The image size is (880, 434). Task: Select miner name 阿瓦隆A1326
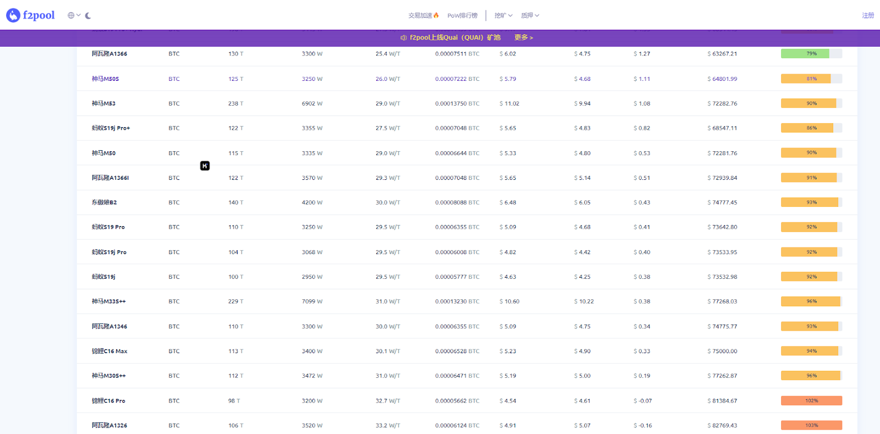click(109, 425)
